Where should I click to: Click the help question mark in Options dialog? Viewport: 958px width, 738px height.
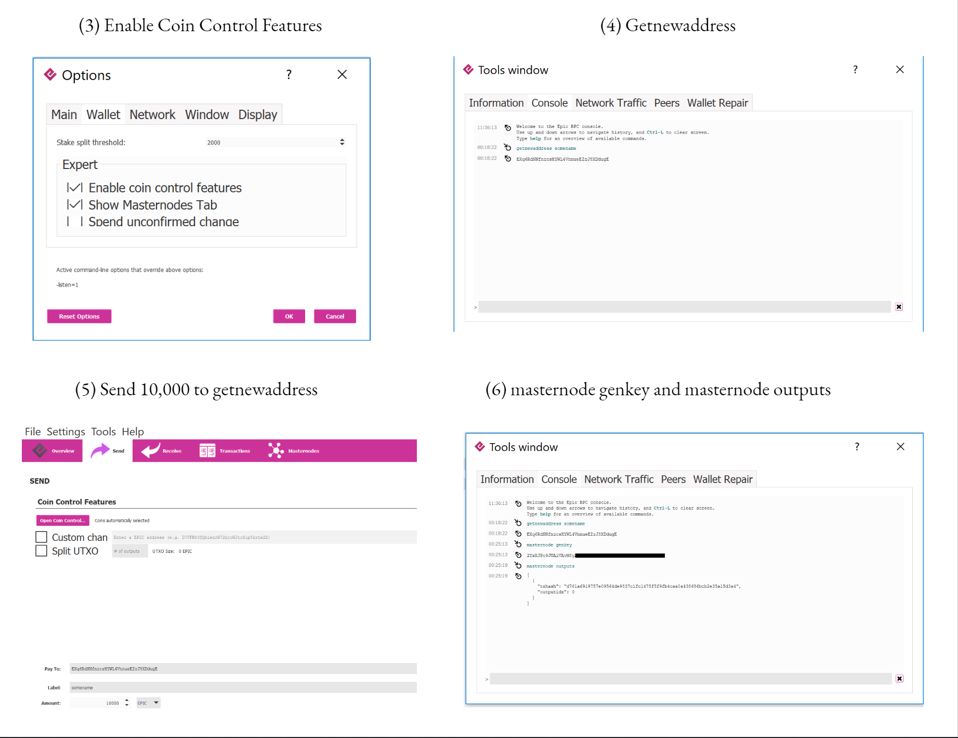coord(289,75)
